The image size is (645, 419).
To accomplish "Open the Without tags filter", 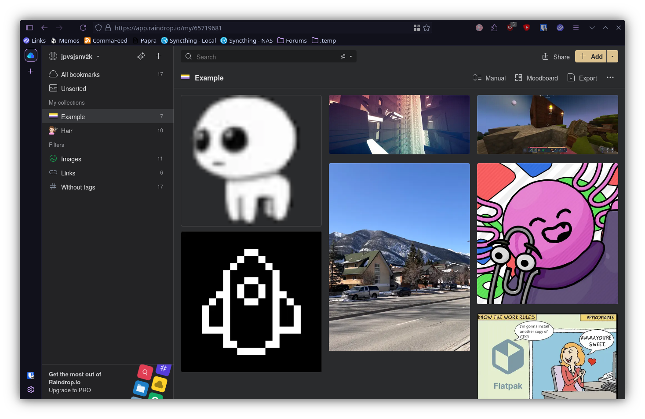I will (x=78, y=187).
